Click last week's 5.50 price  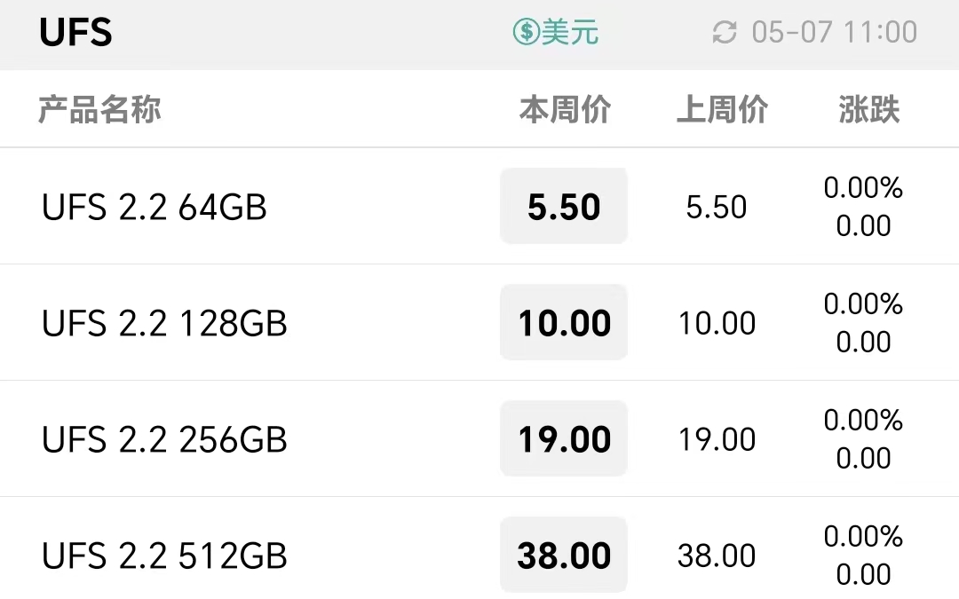tap(717, 207)
